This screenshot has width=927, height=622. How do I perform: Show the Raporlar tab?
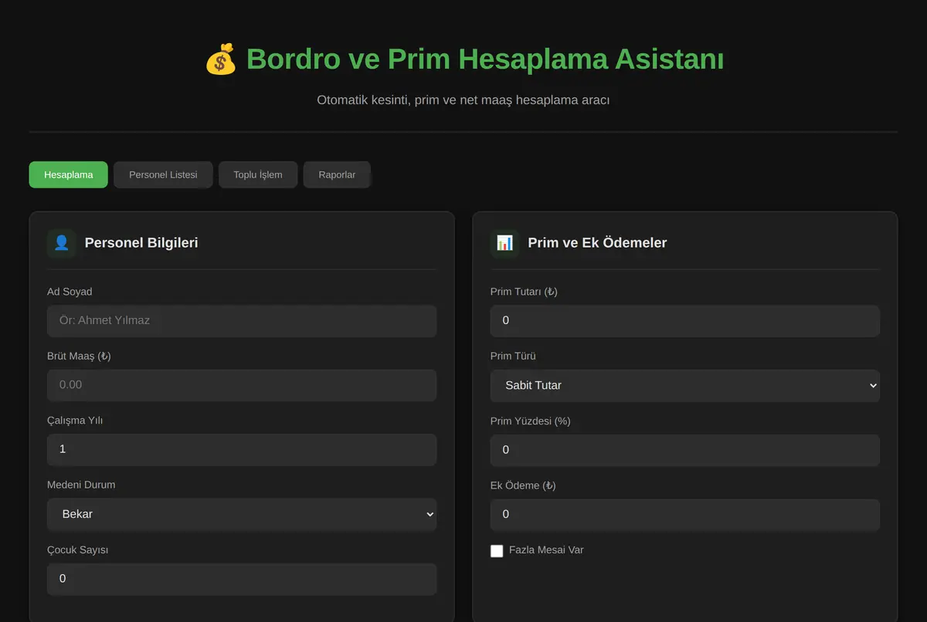click(337, 174)
